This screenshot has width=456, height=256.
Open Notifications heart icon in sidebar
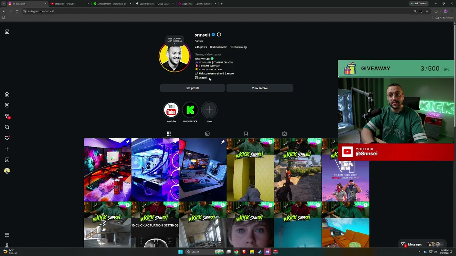pyautogui.click(x=7, y=138)
